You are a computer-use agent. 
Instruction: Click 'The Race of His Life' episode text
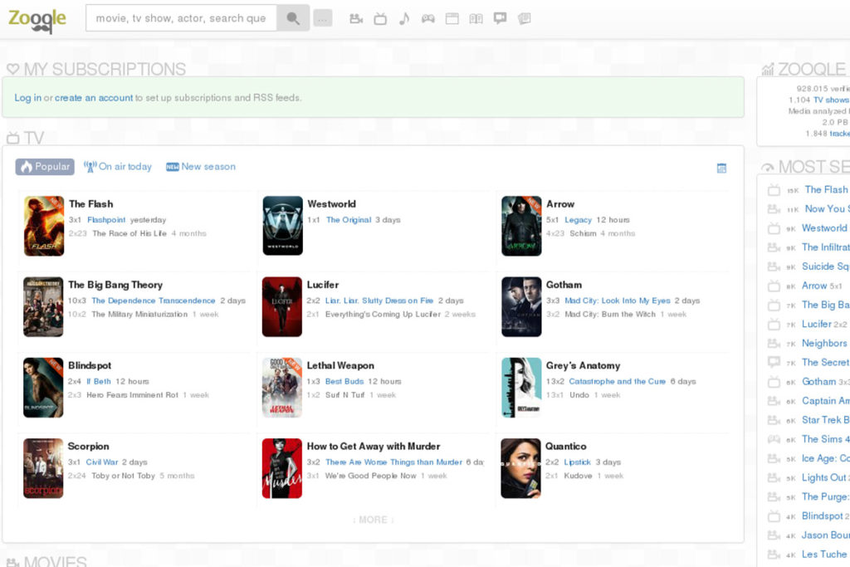tap(129, 233)
